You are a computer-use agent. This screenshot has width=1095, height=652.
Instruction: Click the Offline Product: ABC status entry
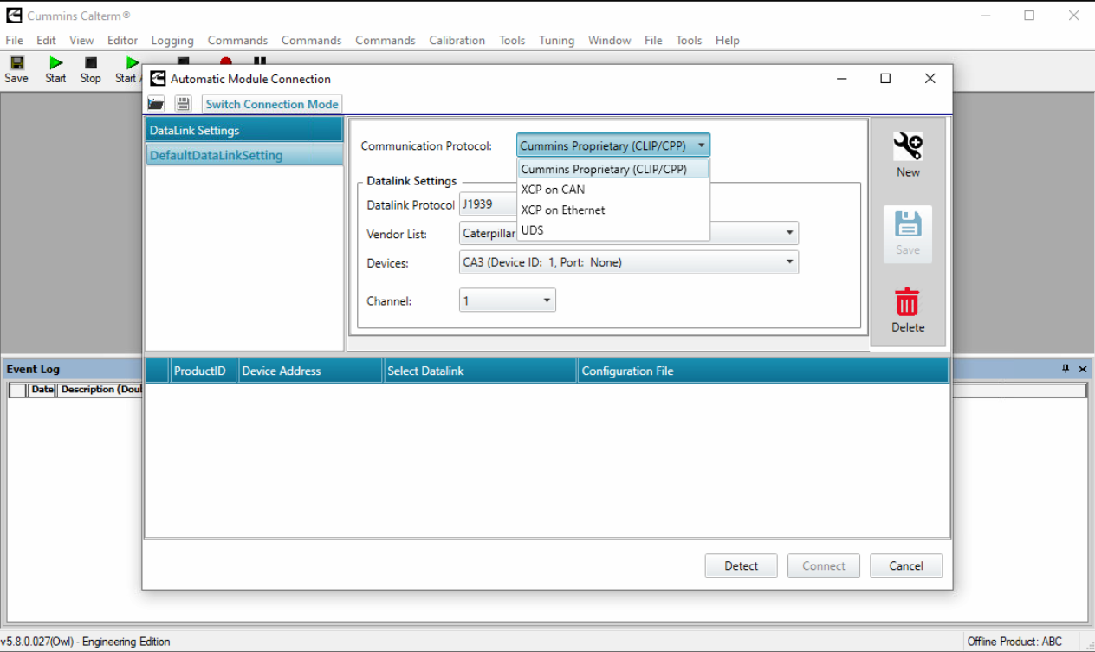(x=1014, y=642)
